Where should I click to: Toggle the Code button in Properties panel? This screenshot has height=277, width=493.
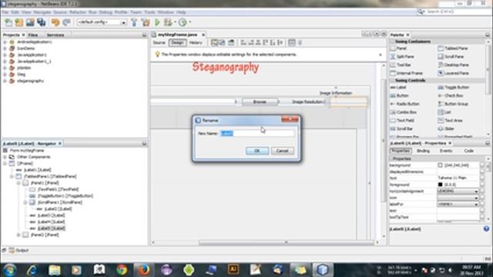click(468, 151)
